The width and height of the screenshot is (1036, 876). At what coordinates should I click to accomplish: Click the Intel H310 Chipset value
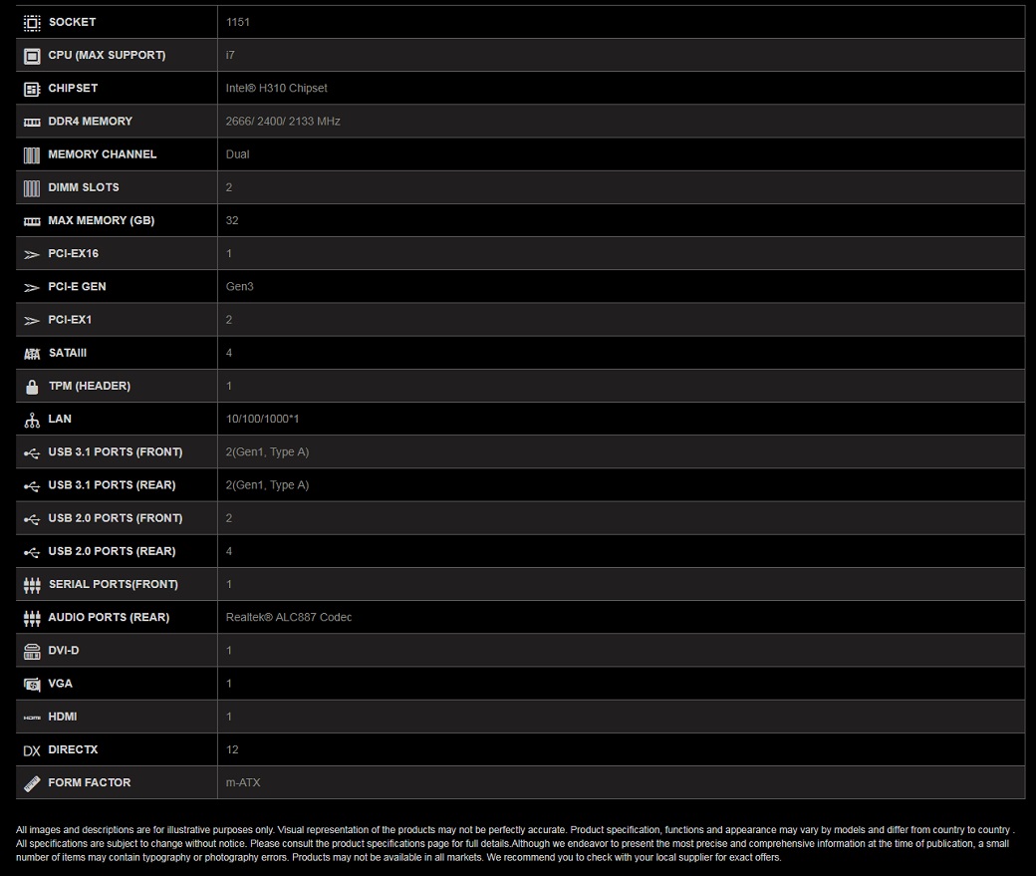[276, 88]
